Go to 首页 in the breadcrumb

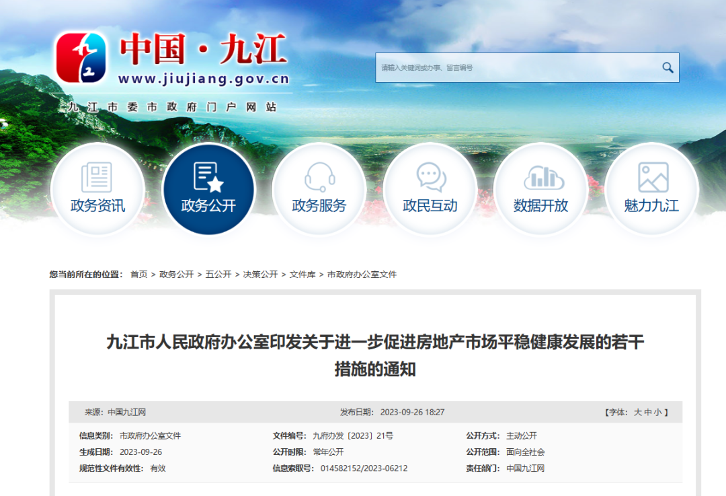coord(139,275)
